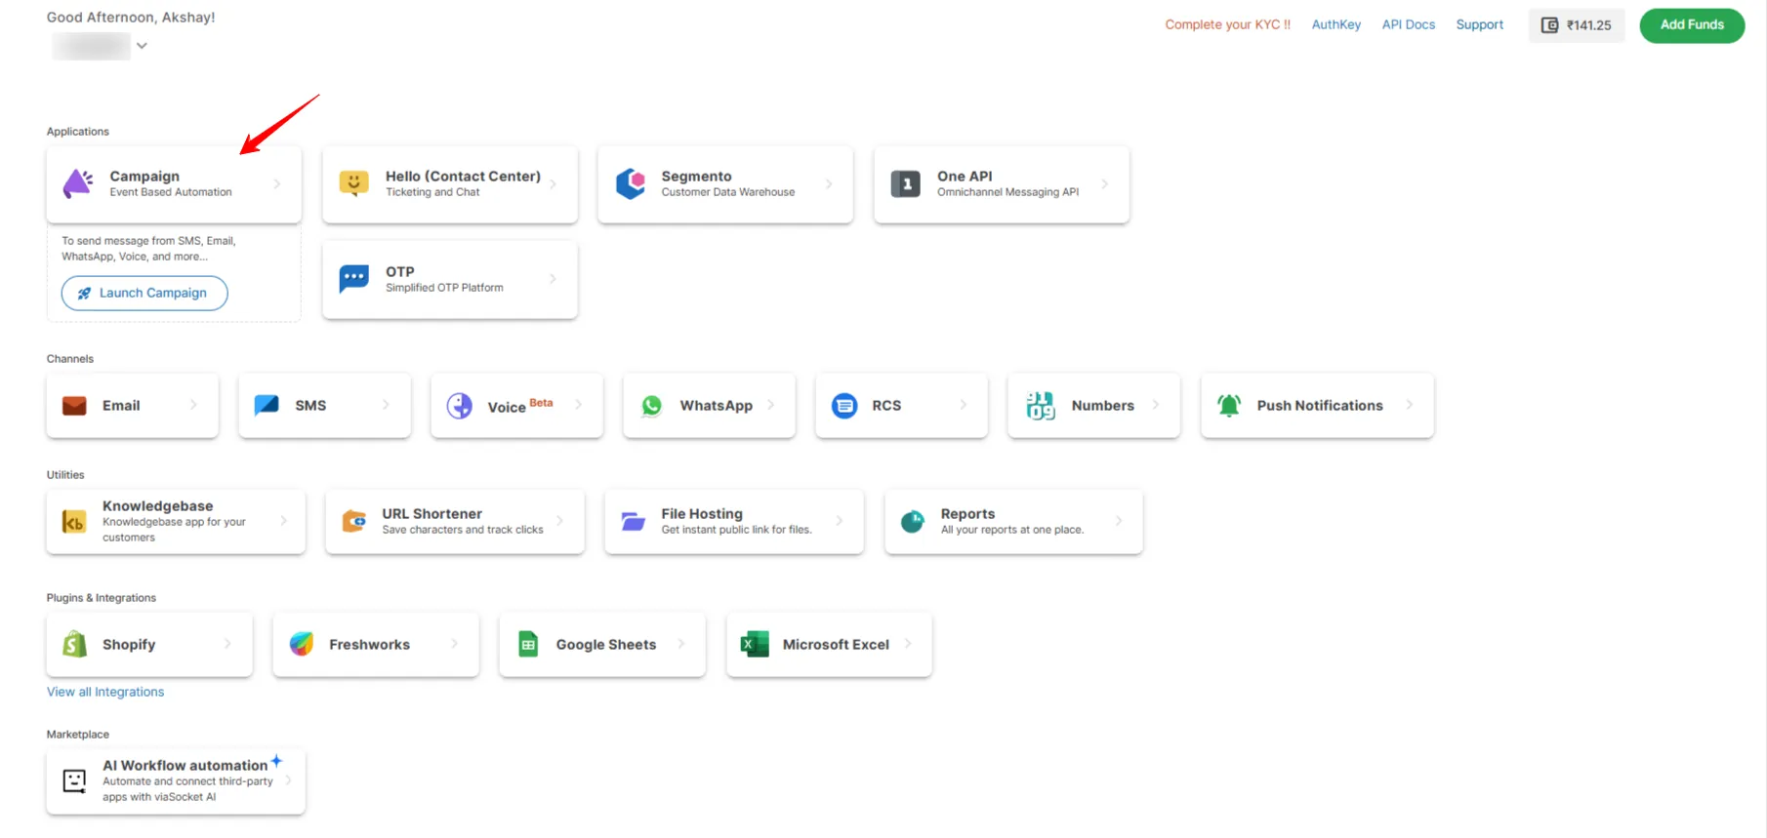Click the Knowledgebase Kb icon
Screen dimensions: 1767x838
coord(74,522)
